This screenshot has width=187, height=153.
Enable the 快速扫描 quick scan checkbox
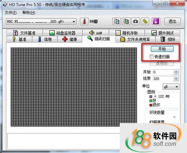pyautogui.click(x=151, y=56)
